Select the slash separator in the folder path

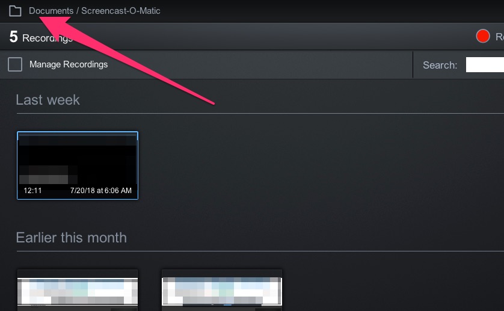point(78,11)
